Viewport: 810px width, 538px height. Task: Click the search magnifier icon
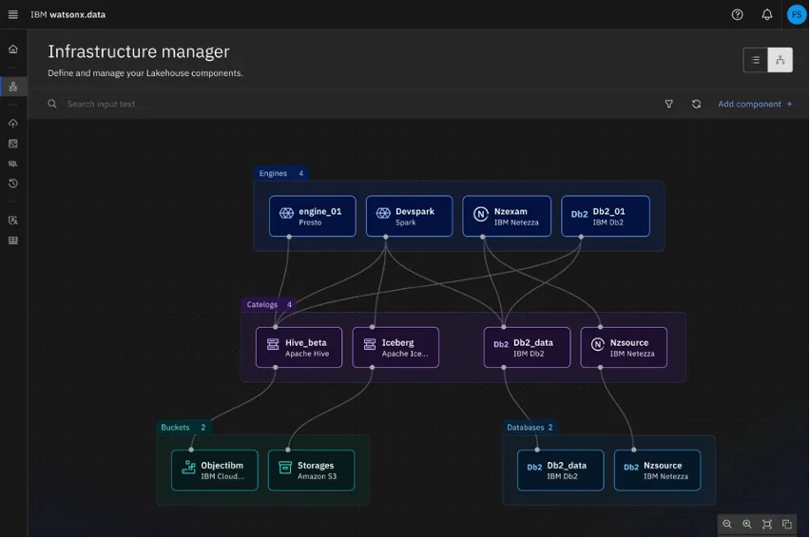point(52,104)
